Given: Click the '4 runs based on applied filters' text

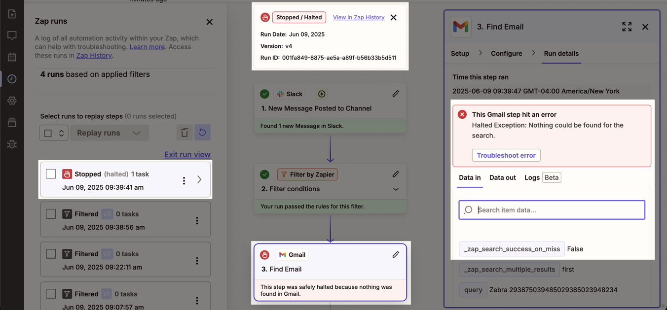Looking at the screenshot, I should coord(95,74).
